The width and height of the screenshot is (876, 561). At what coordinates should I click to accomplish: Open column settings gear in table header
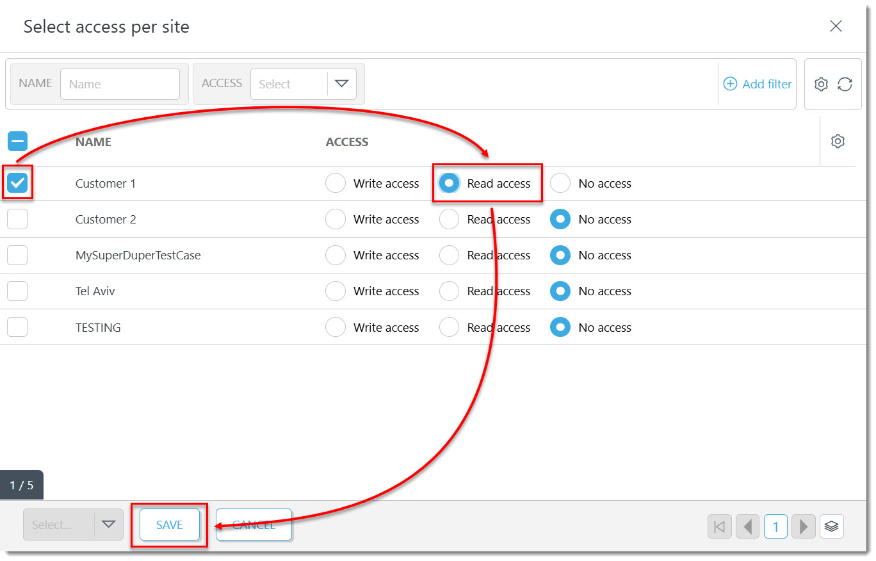tap(838, 142)
